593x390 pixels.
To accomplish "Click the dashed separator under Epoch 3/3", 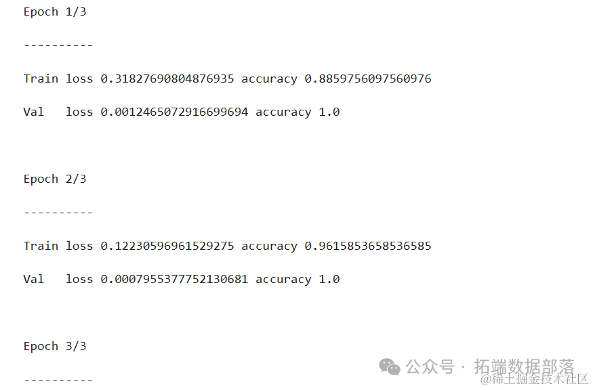I will point(58,380).
